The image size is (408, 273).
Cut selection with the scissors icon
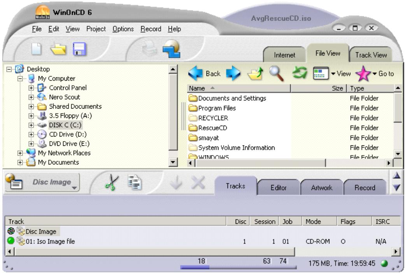tap(112, 182)
